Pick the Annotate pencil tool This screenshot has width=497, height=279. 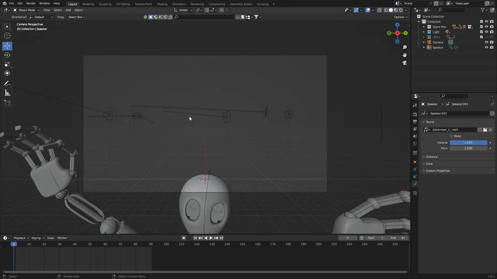pos(7,83)
